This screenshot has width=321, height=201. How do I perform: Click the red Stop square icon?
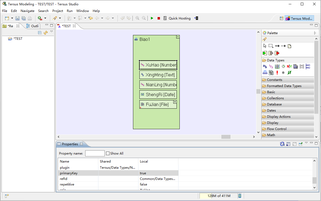point(159,18)
